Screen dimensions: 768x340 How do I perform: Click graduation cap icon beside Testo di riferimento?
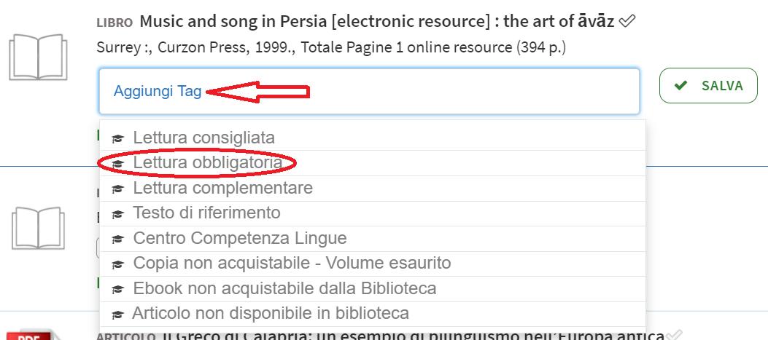[x=117, y=214]
